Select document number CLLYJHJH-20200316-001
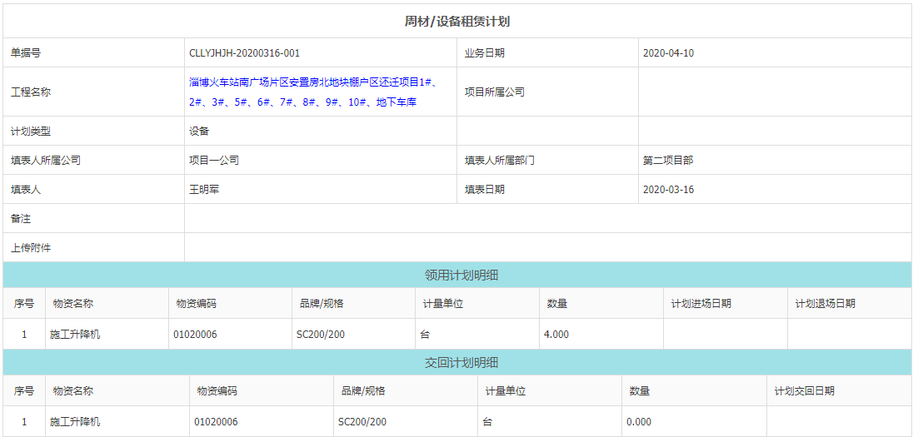 245,53
